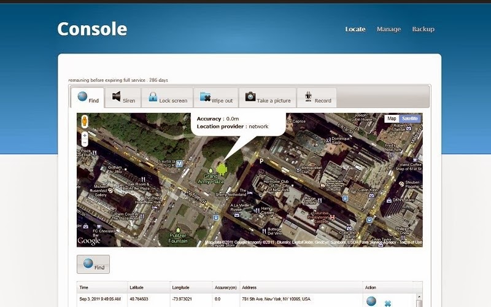Click the Metropolitan Club map label

(x=312, y=169)
